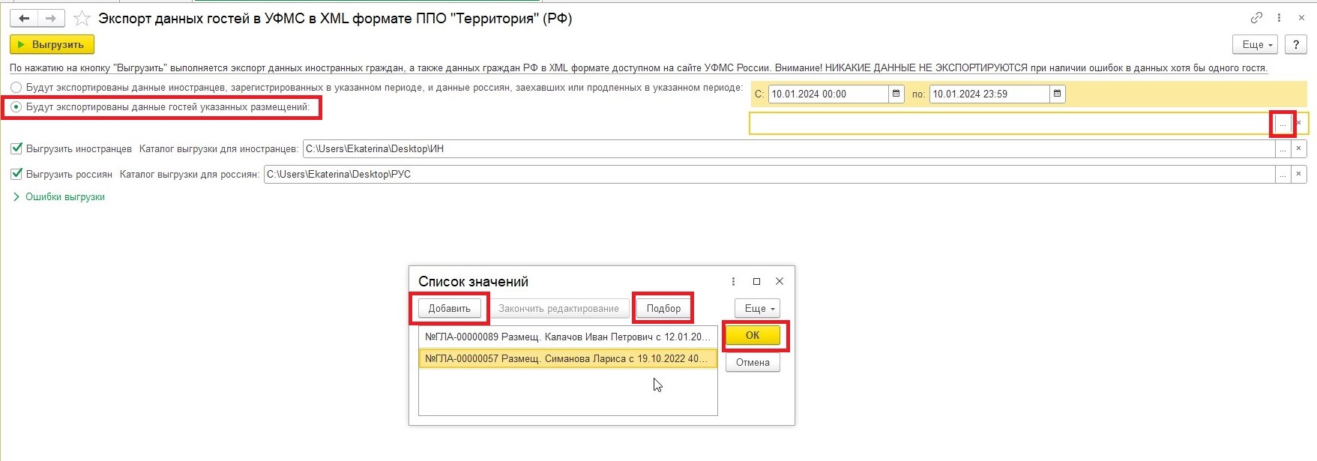The width and height of the screenshot is (1317, 461).
Task: Open help with the question mark button
Action: (1296, 45)
